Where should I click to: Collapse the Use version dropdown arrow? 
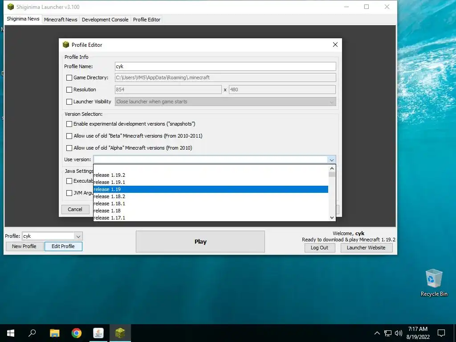pos(331,160)
